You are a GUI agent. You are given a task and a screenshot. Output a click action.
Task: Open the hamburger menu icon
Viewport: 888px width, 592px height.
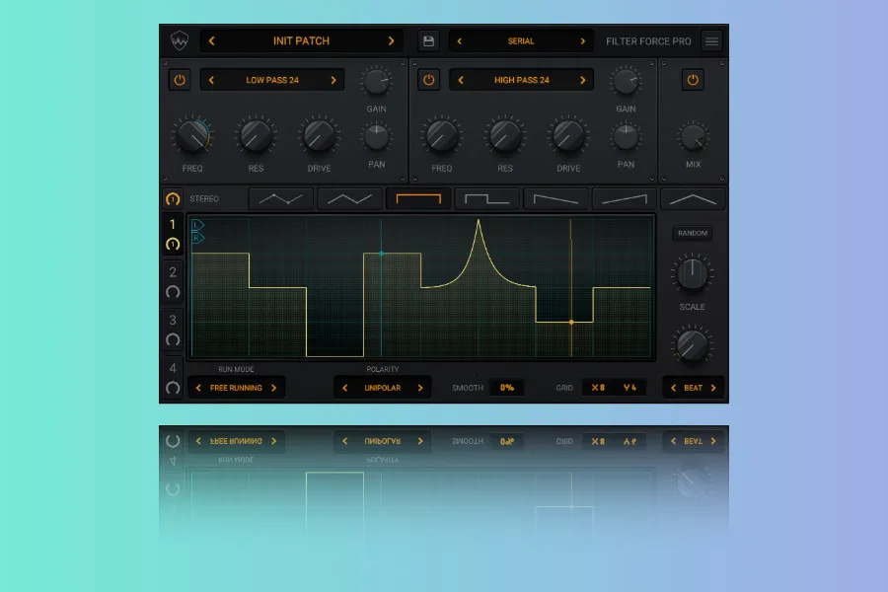pos(711,41)
